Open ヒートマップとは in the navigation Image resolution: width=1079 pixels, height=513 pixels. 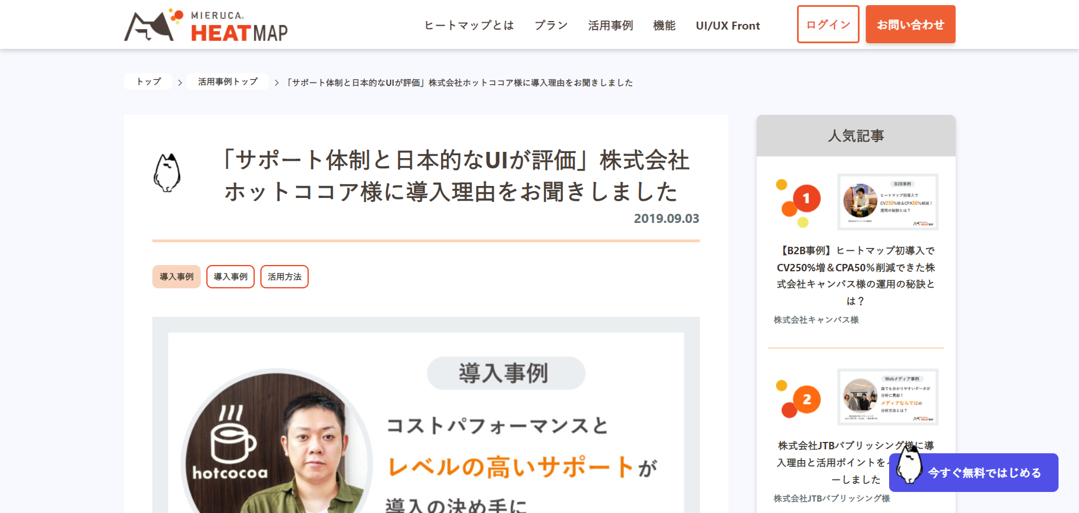pos(469,26)
